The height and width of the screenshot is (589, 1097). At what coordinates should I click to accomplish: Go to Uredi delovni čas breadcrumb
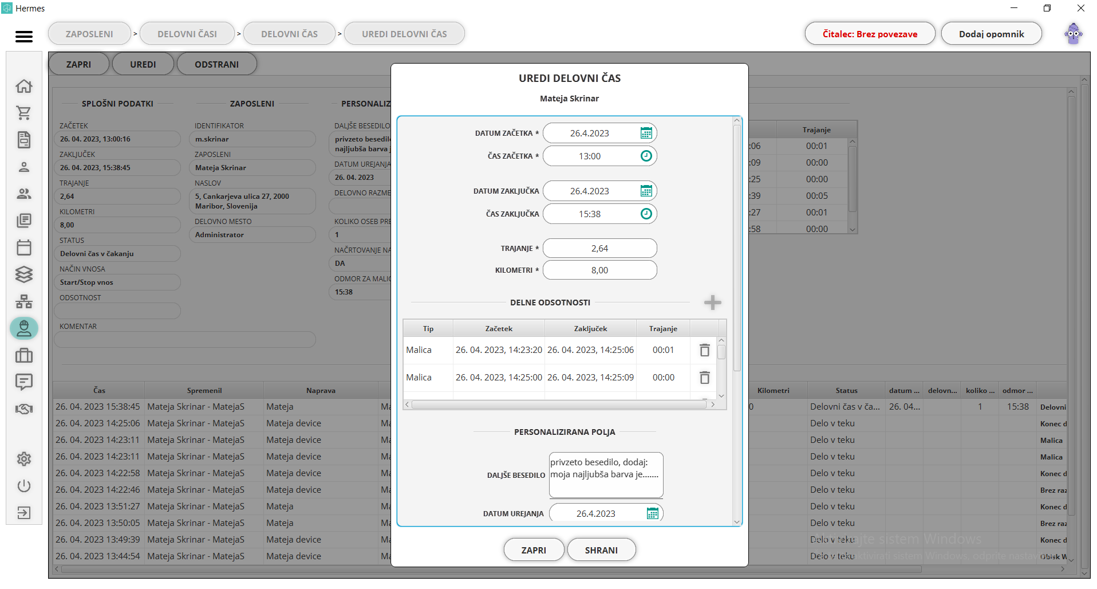404,34
